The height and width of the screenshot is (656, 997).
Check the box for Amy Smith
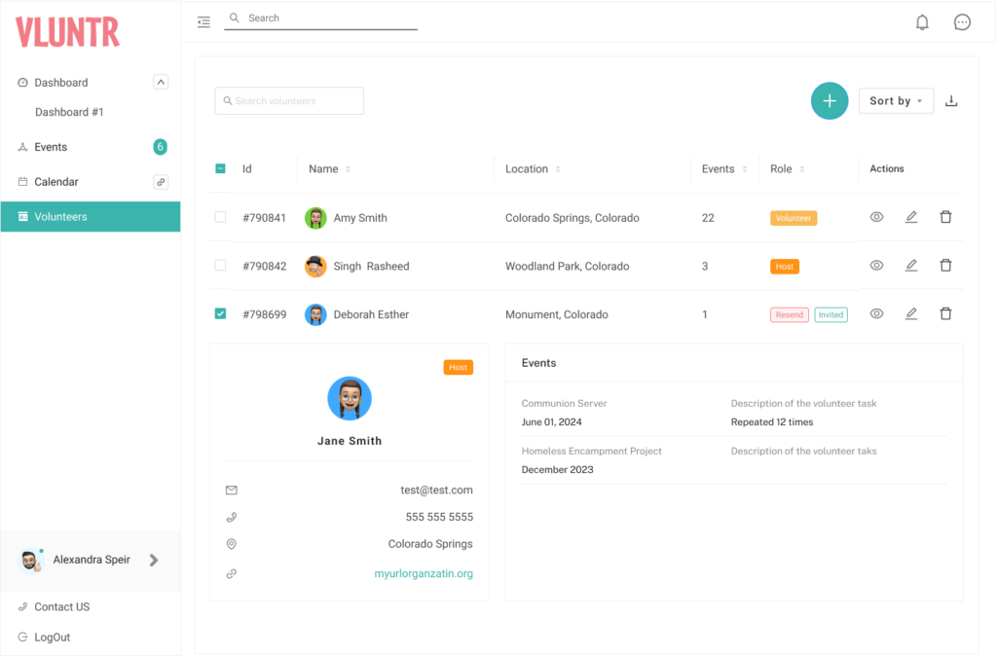(x=220, y=217)
